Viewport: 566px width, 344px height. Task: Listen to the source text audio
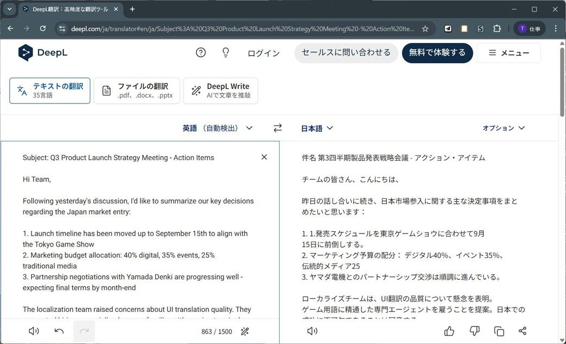34,331
